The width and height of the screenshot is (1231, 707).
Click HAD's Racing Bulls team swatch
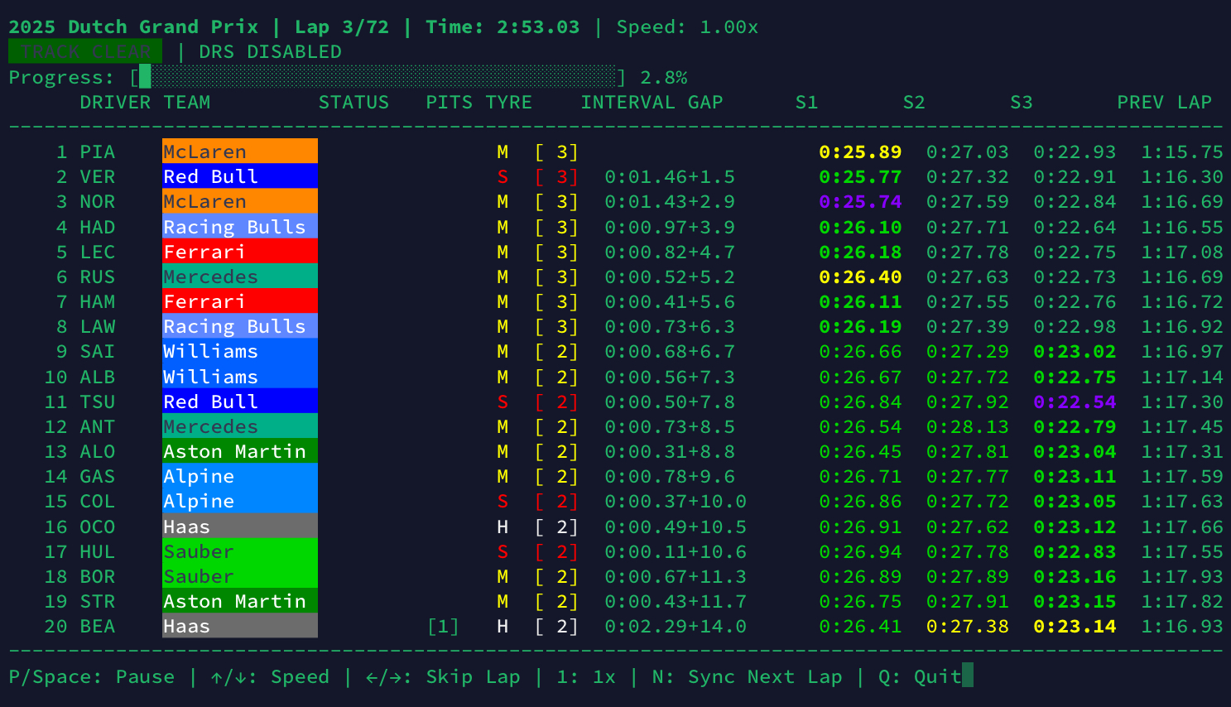(240, 226)
